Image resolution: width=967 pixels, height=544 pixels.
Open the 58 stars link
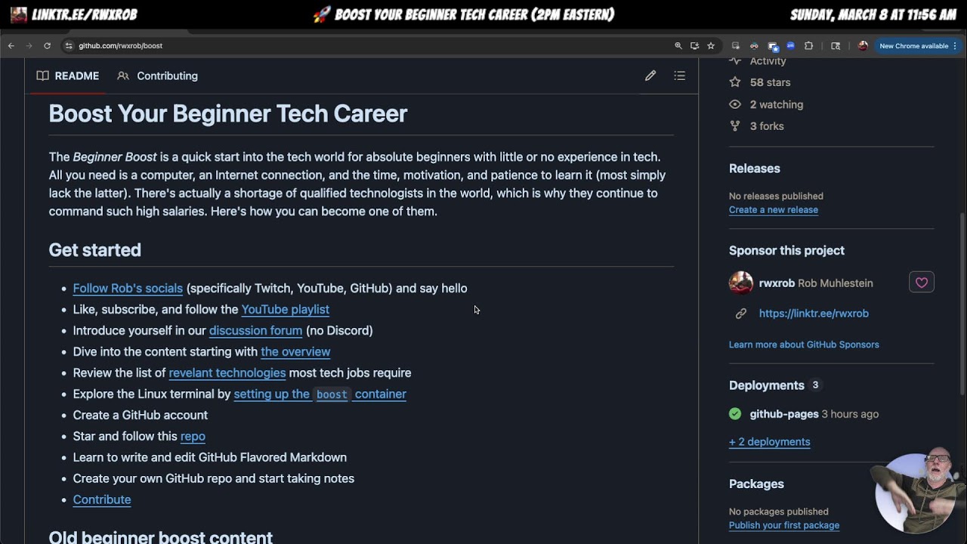point(770,82)
